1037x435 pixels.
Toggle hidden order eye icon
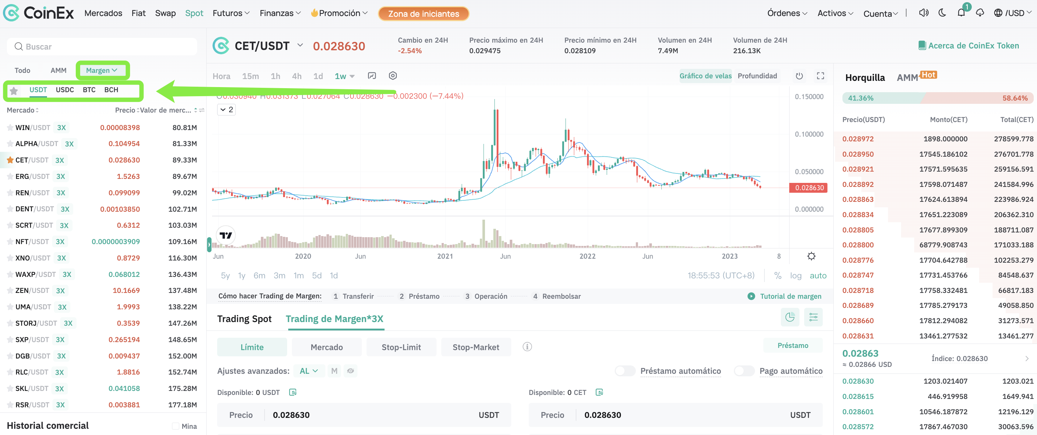(x=351, y=371)
